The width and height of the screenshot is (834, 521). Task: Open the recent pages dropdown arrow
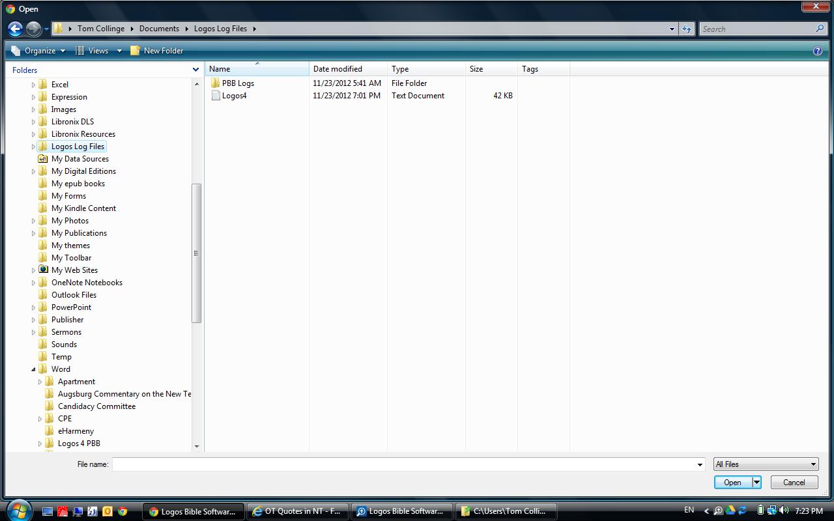(x=46, y=29)
